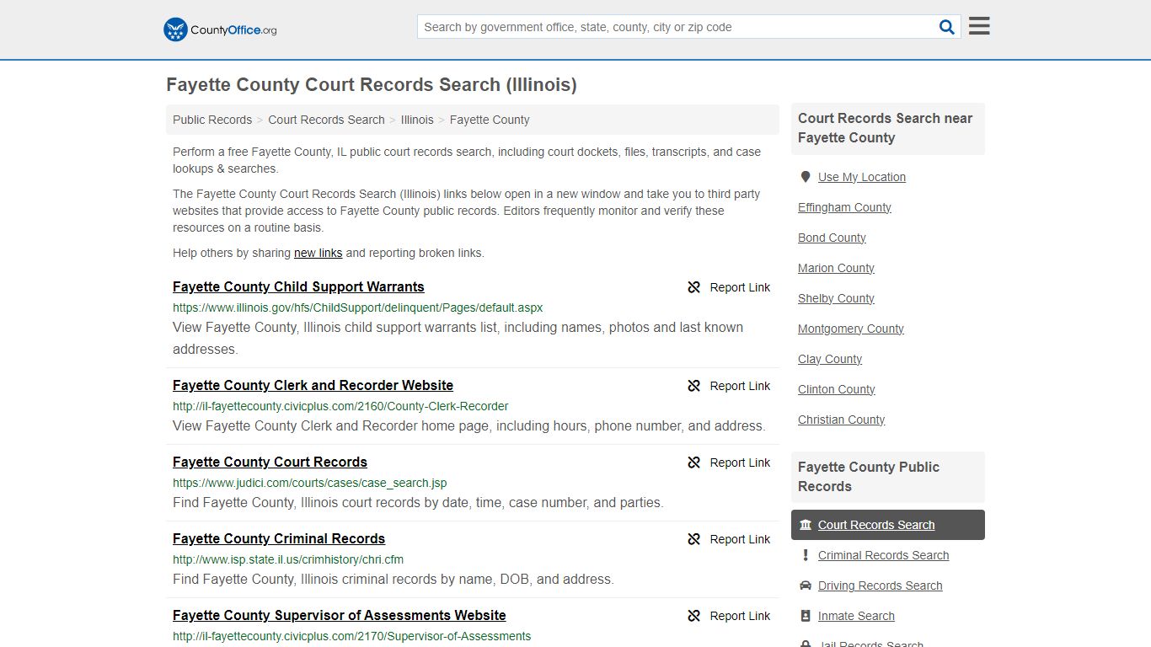The width and height of the screenshot is (1151, 647).
Task: Click the magnifying glass search icon
Action: (x=947, y=27)
